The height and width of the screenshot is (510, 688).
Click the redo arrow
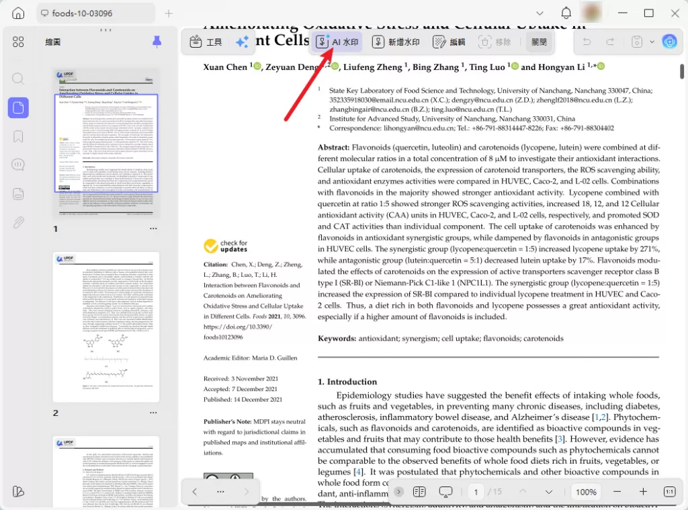(x=610, y=42)
